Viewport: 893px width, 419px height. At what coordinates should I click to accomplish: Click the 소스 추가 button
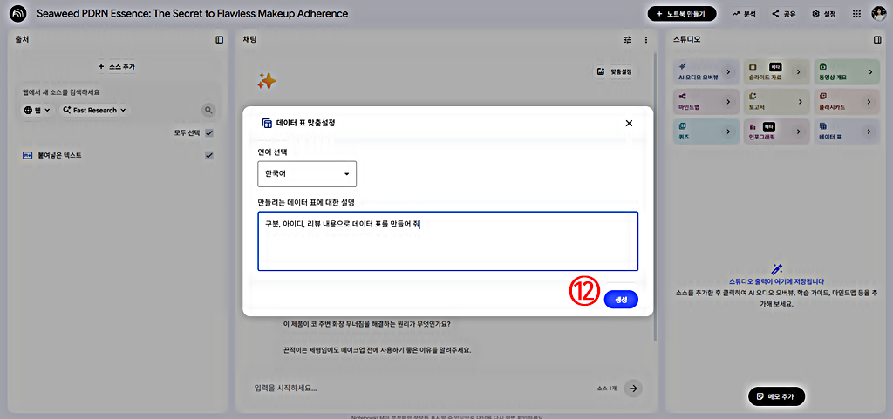[117, 66]
